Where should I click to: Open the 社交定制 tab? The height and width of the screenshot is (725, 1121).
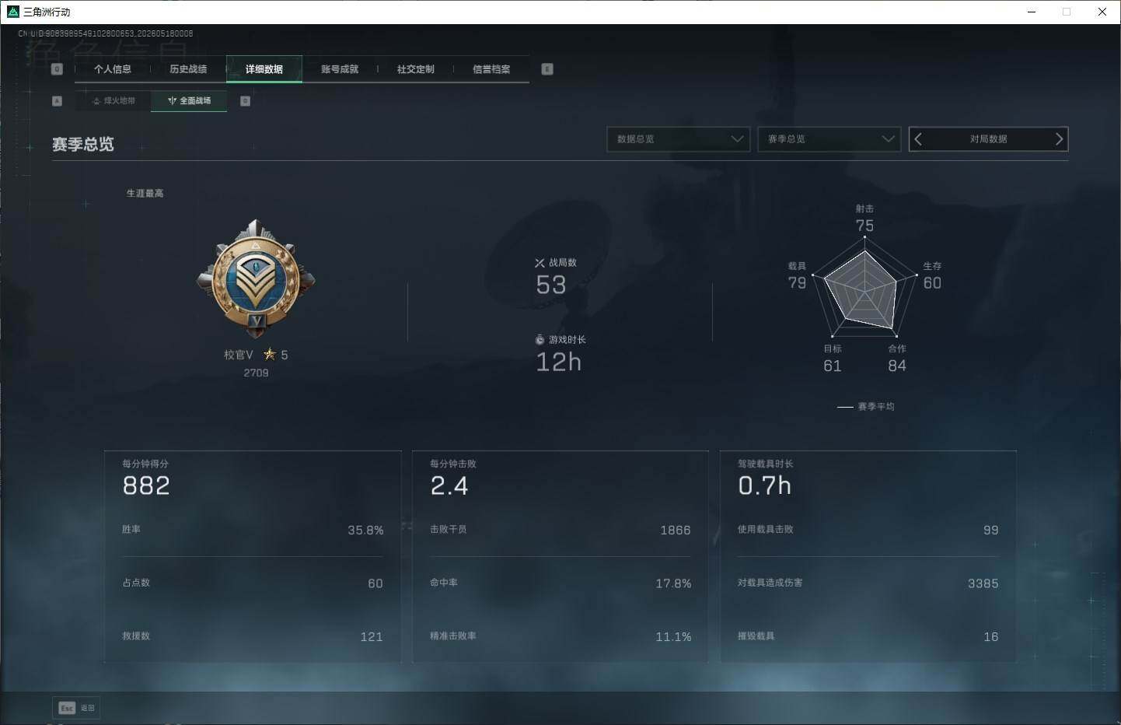pos(416,69)
